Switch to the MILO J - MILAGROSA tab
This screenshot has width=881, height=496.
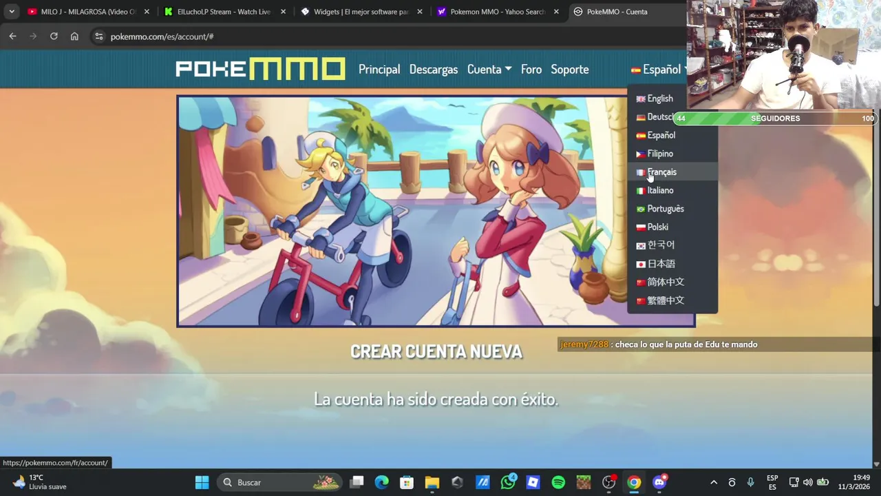[89, 12]
